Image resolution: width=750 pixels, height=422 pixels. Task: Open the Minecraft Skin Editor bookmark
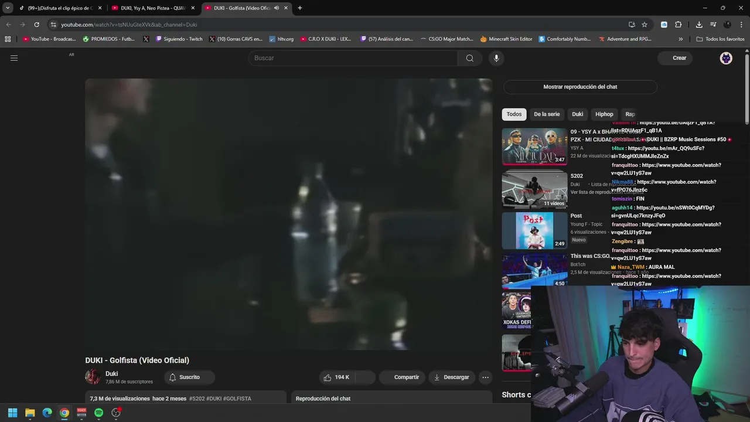pos(506,39)
